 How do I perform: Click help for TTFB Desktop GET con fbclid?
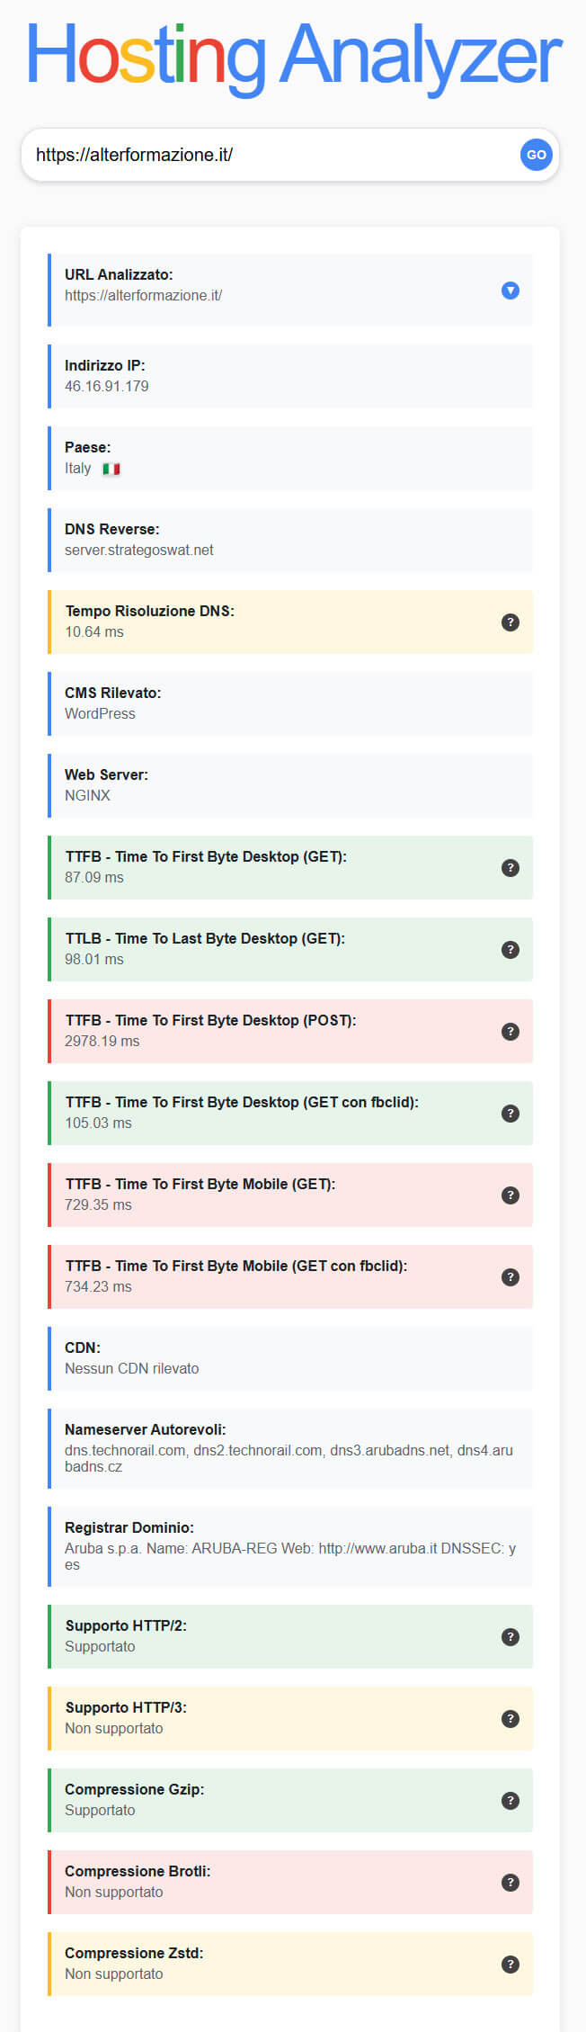pos(510,1114)
